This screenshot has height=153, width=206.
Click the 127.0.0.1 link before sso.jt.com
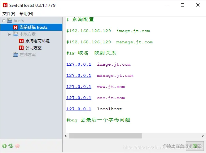pos(79,98)
